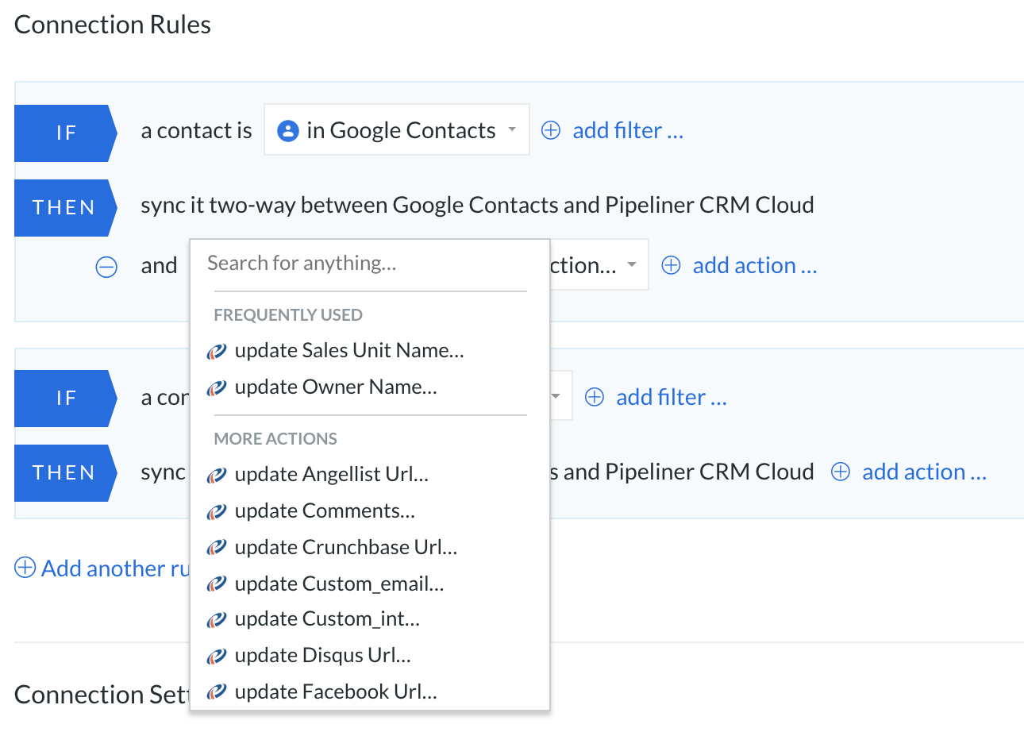This screenshot has height=732, width=1024.
Task: Click the plus icon beside first 'add filter'
Action: (x=550, y=130)
